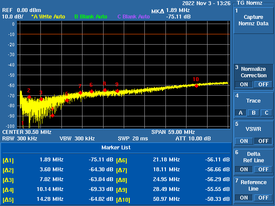Enable VSWR with the ON button
Viewport: 275px width, 206px height.
pos(244,141)
